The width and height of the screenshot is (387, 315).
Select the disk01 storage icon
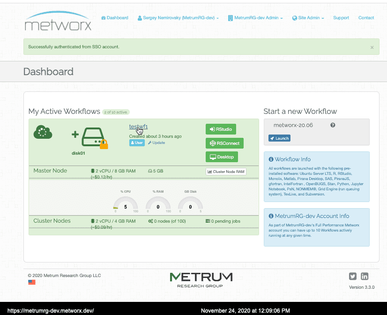coord(91,137)
